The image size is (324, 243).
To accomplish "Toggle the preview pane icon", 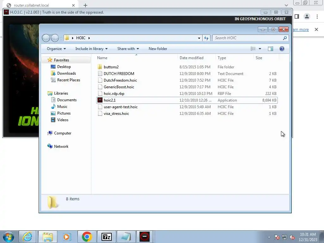I will 270,48.
